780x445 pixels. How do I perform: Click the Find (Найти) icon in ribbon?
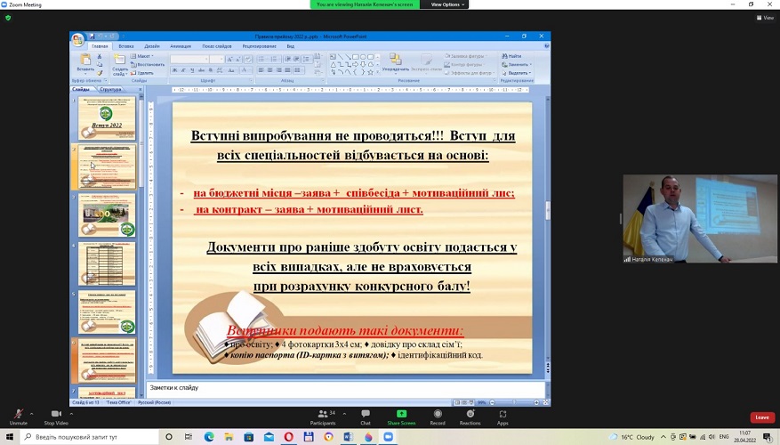pos(504,56)
